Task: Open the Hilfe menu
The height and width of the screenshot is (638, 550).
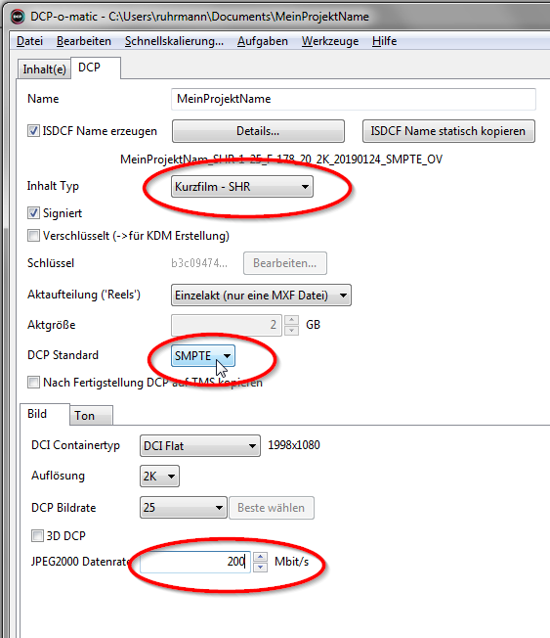Action: point(384,41)
